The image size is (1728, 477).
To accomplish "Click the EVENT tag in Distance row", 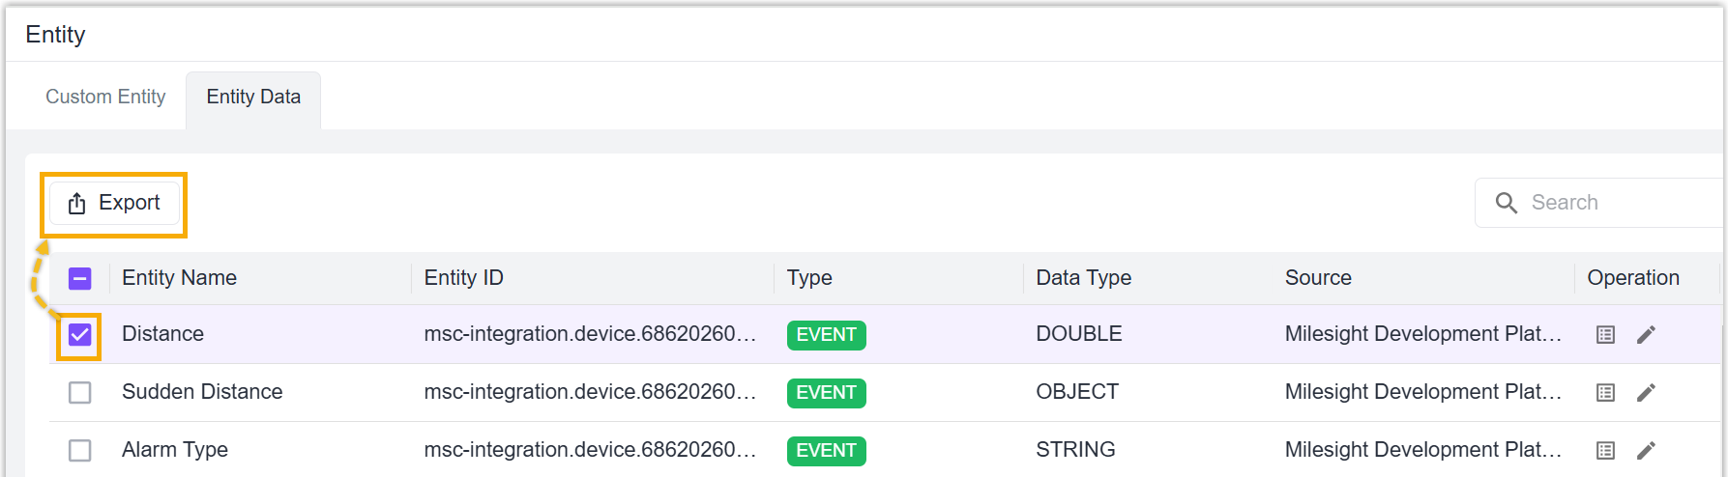I will coord(827,335).
